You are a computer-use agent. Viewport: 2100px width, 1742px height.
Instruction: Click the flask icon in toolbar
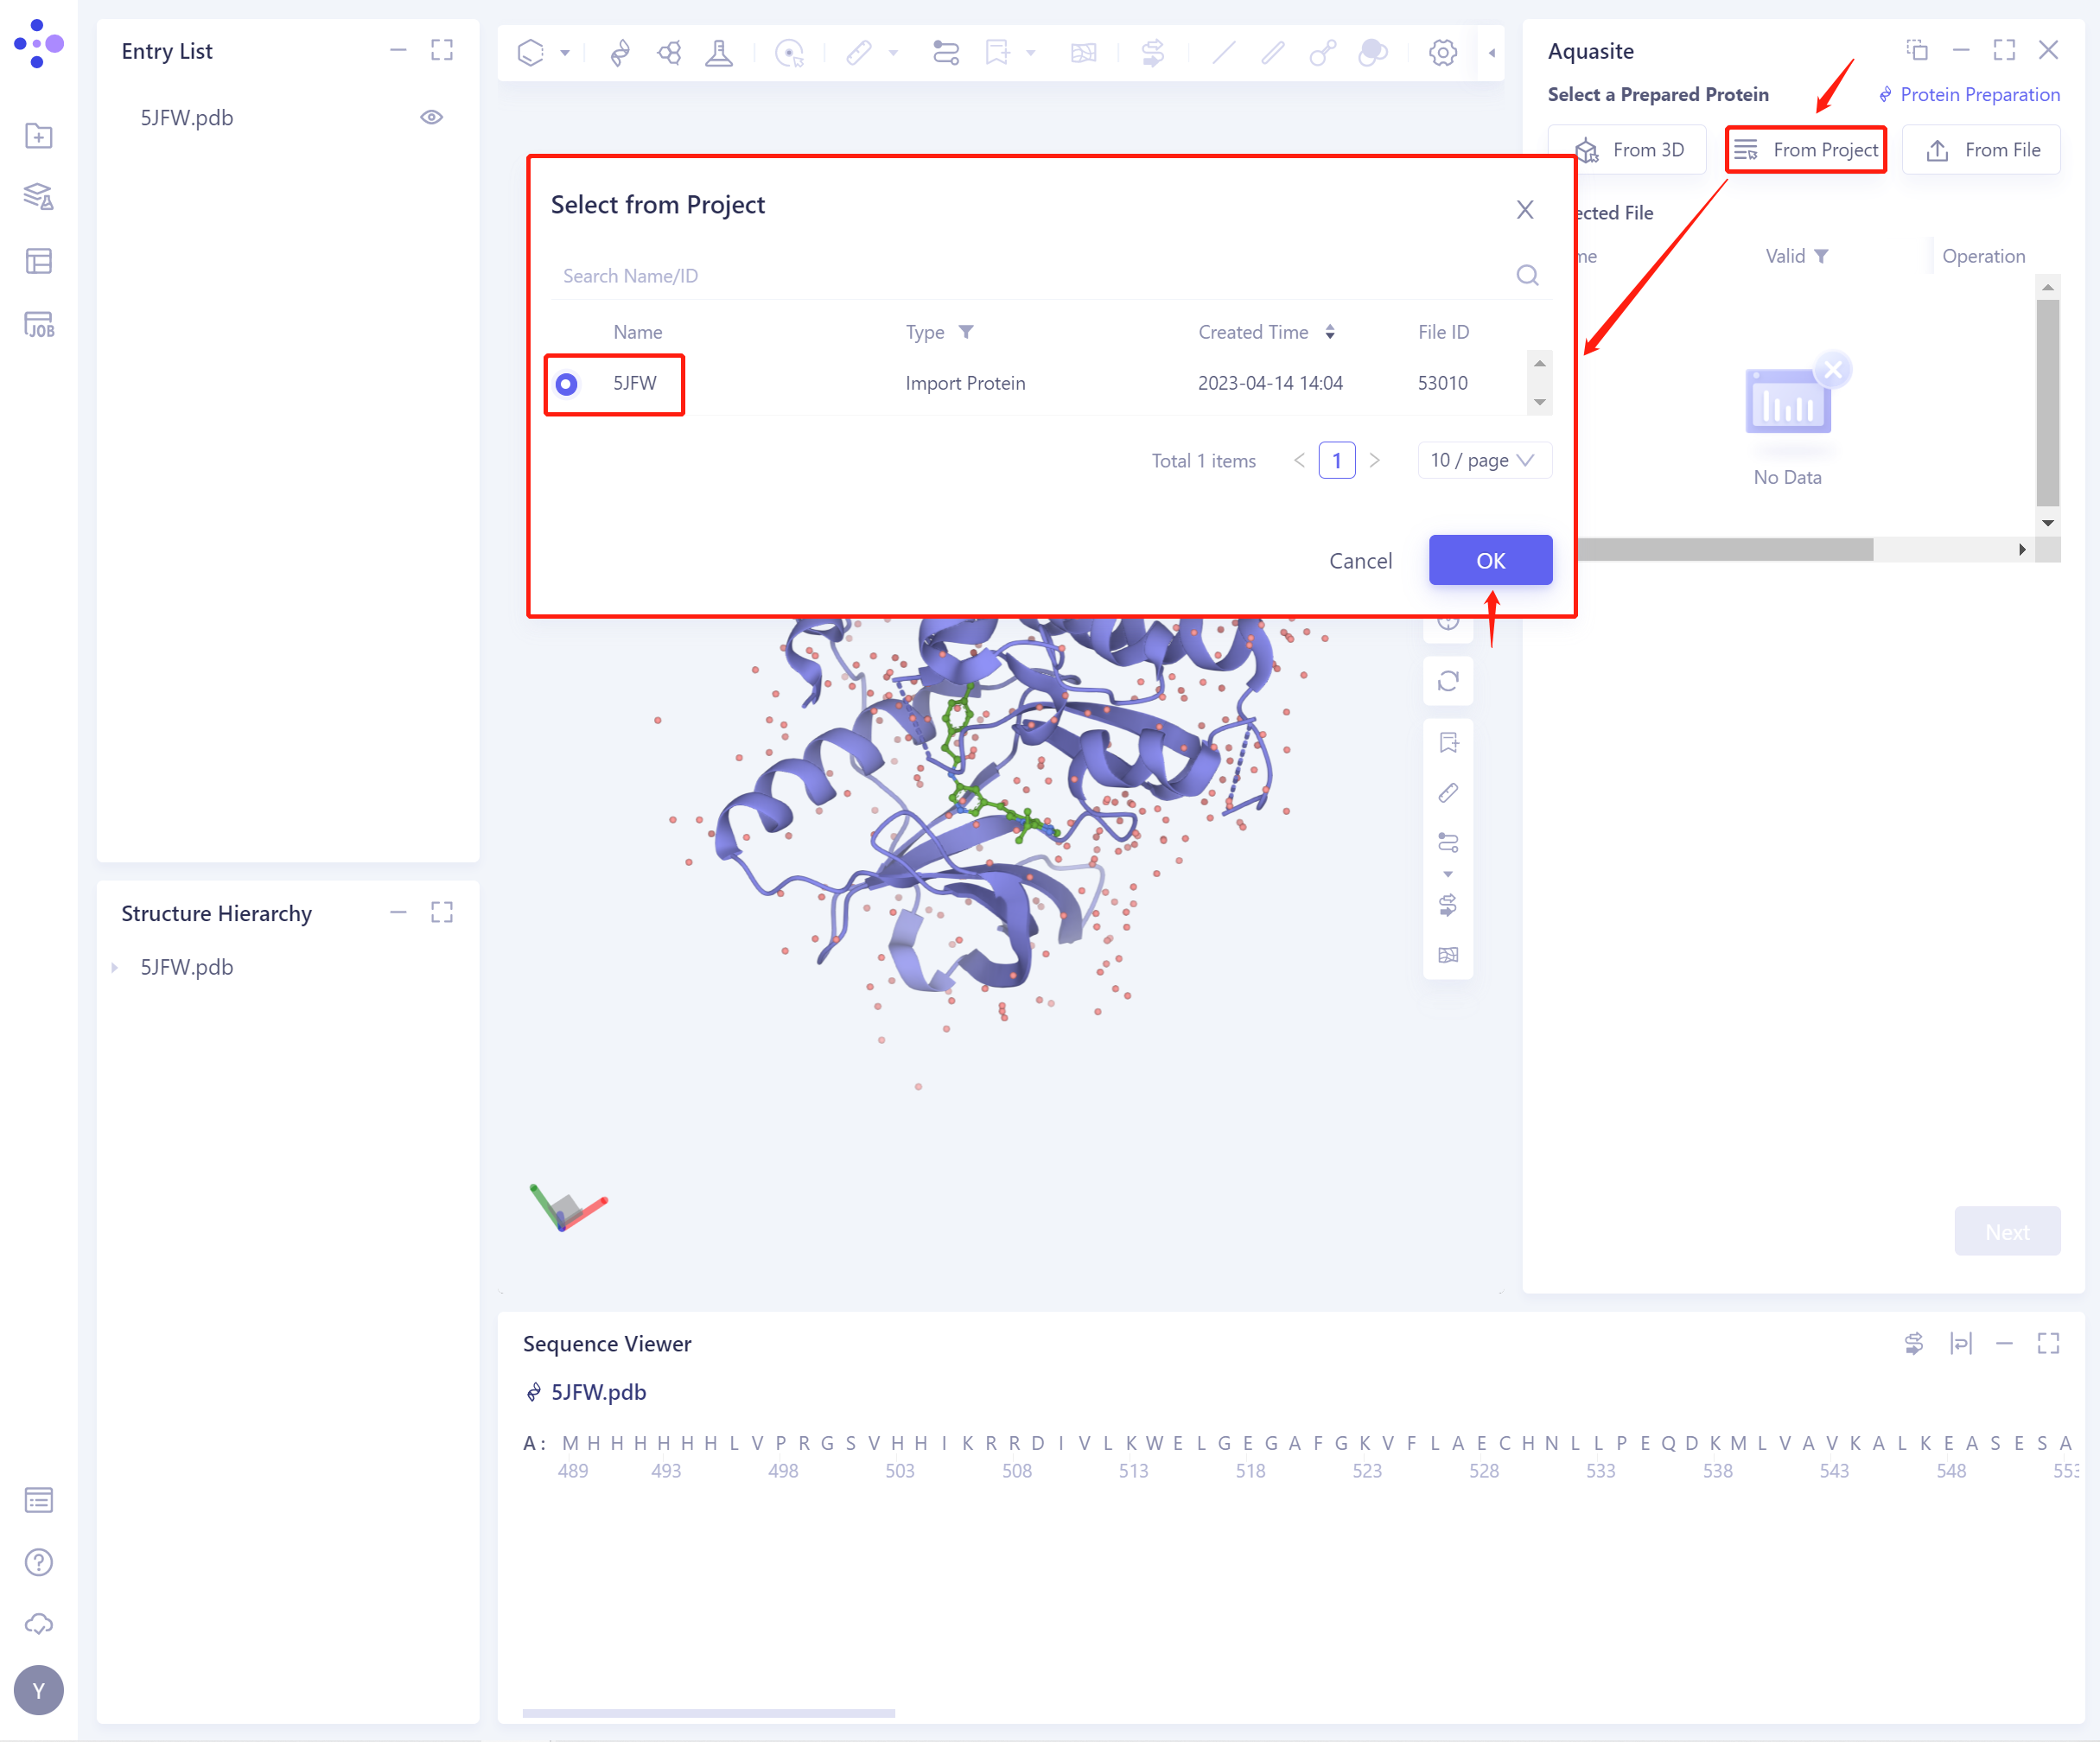(x=718, y=52)
